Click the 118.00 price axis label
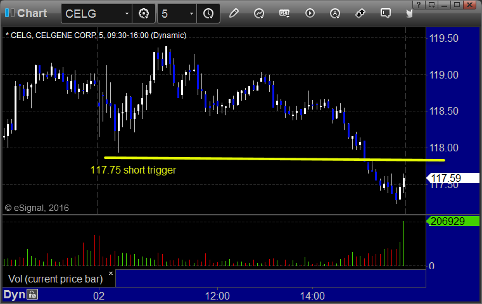 click(443, 148)
